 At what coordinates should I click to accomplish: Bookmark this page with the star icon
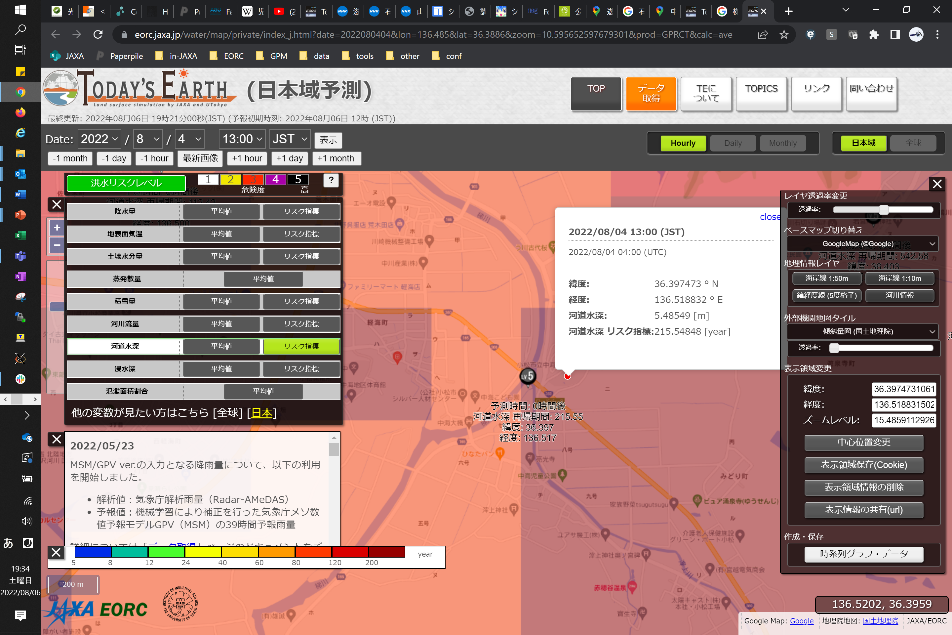(784, 34)
